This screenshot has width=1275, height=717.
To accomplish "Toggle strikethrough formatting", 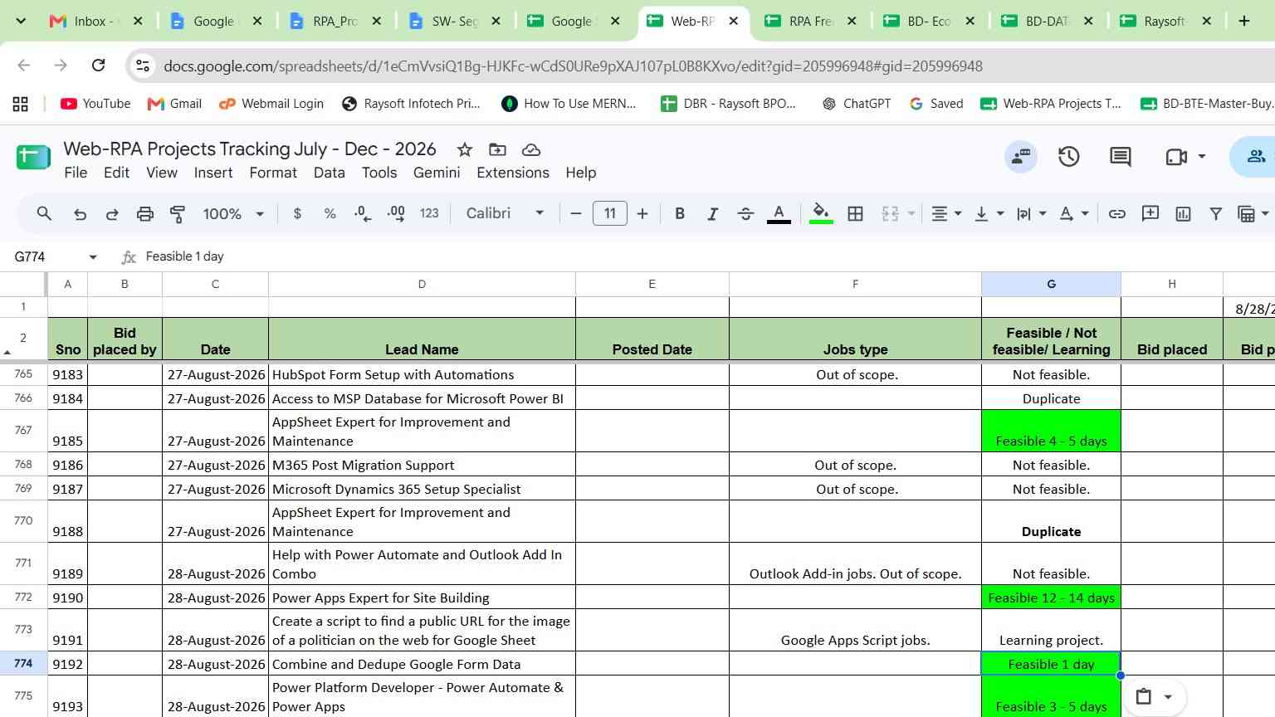I will coord(745,213).
